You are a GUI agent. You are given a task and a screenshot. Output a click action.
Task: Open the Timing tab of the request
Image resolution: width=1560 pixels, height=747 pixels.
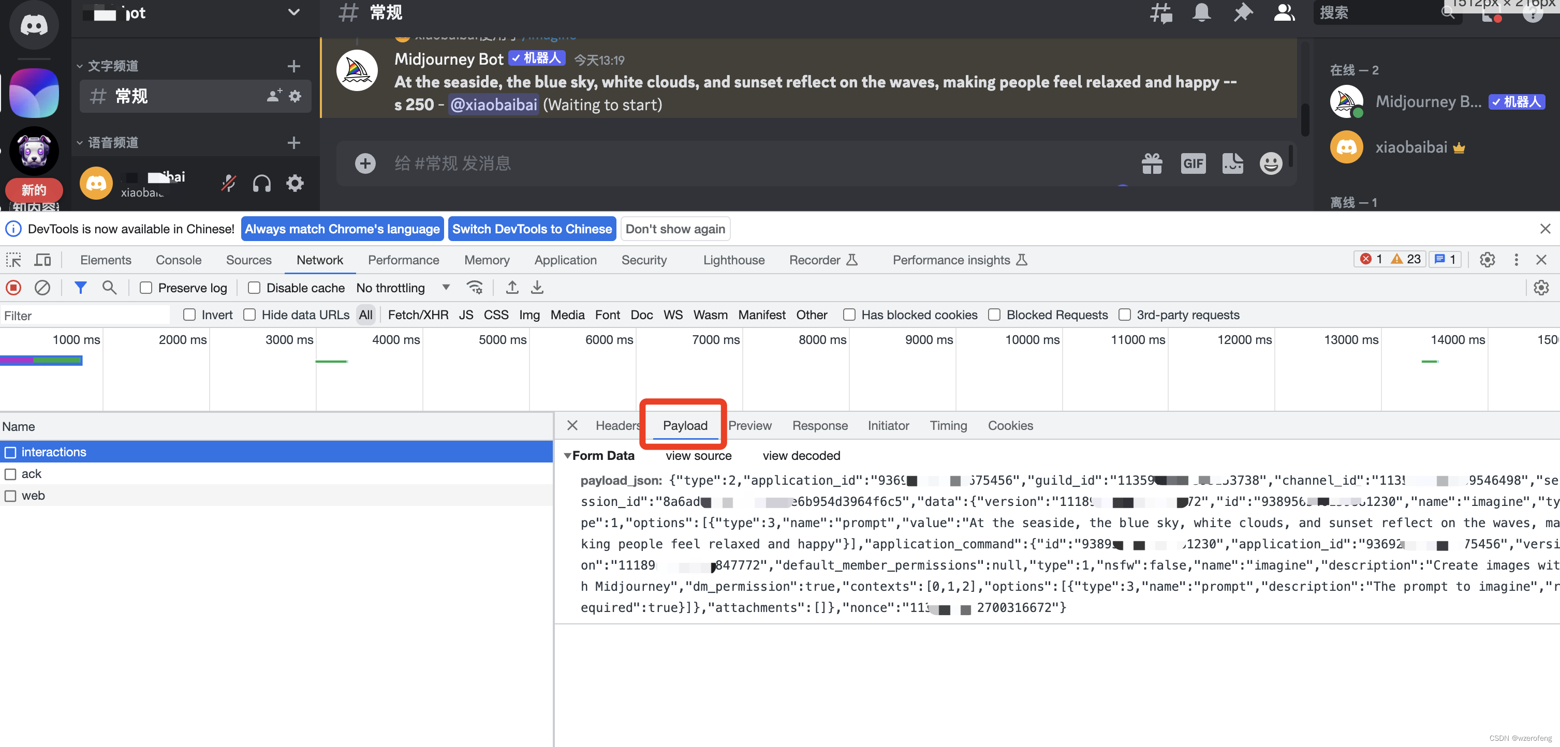[948, 426]
